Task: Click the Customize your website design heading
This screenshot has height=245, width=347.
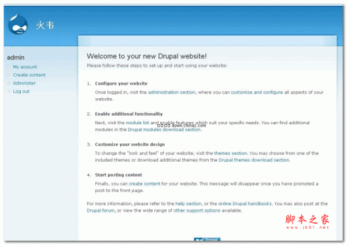Action: 130,144
